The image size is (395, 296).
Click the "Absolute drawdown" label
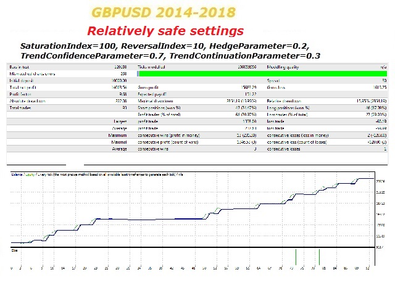[27, 101]
